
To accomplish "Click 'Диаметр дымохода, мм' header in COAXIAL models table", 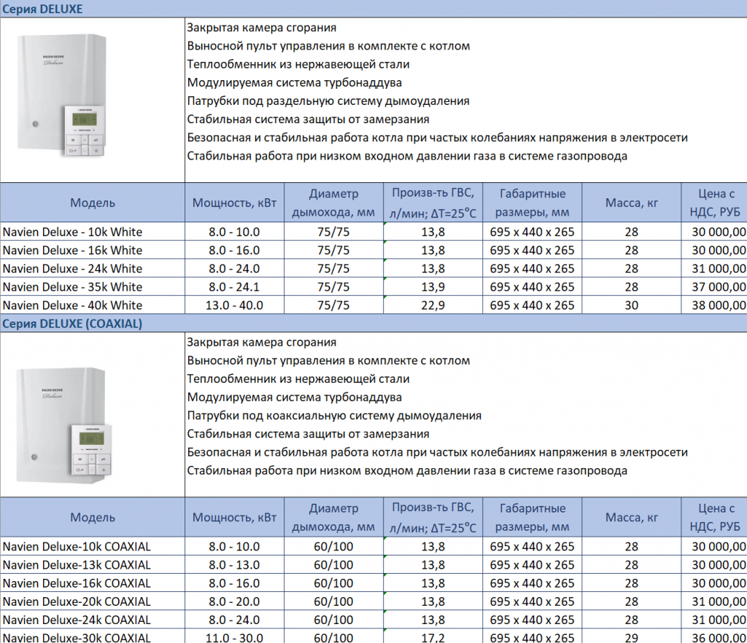I will [x=333, y=518].
